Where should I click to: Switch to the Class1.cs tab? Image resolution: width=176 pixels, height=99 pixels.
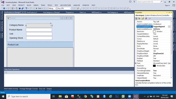(82, 12)
